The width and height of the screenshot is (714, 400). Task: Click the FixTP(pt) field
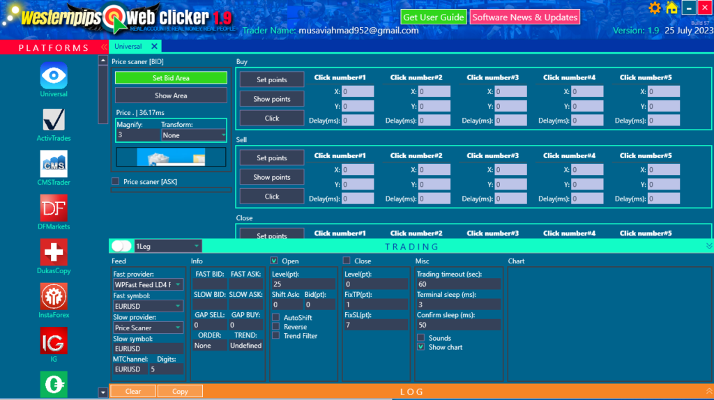pyautogui.click(x=376, y=305)
